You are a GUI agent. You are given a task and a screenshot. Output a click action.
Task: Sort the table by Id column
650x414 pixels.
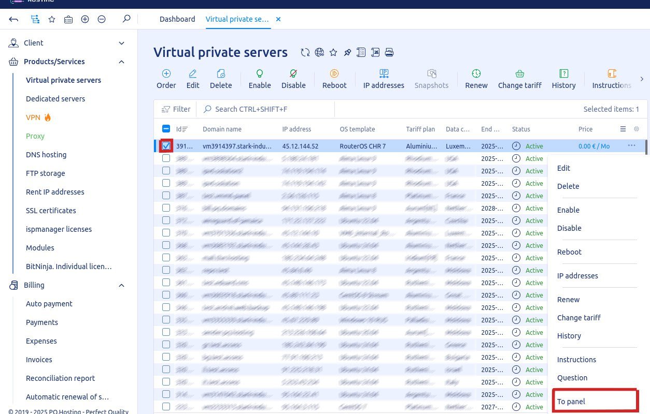[181, 129]
